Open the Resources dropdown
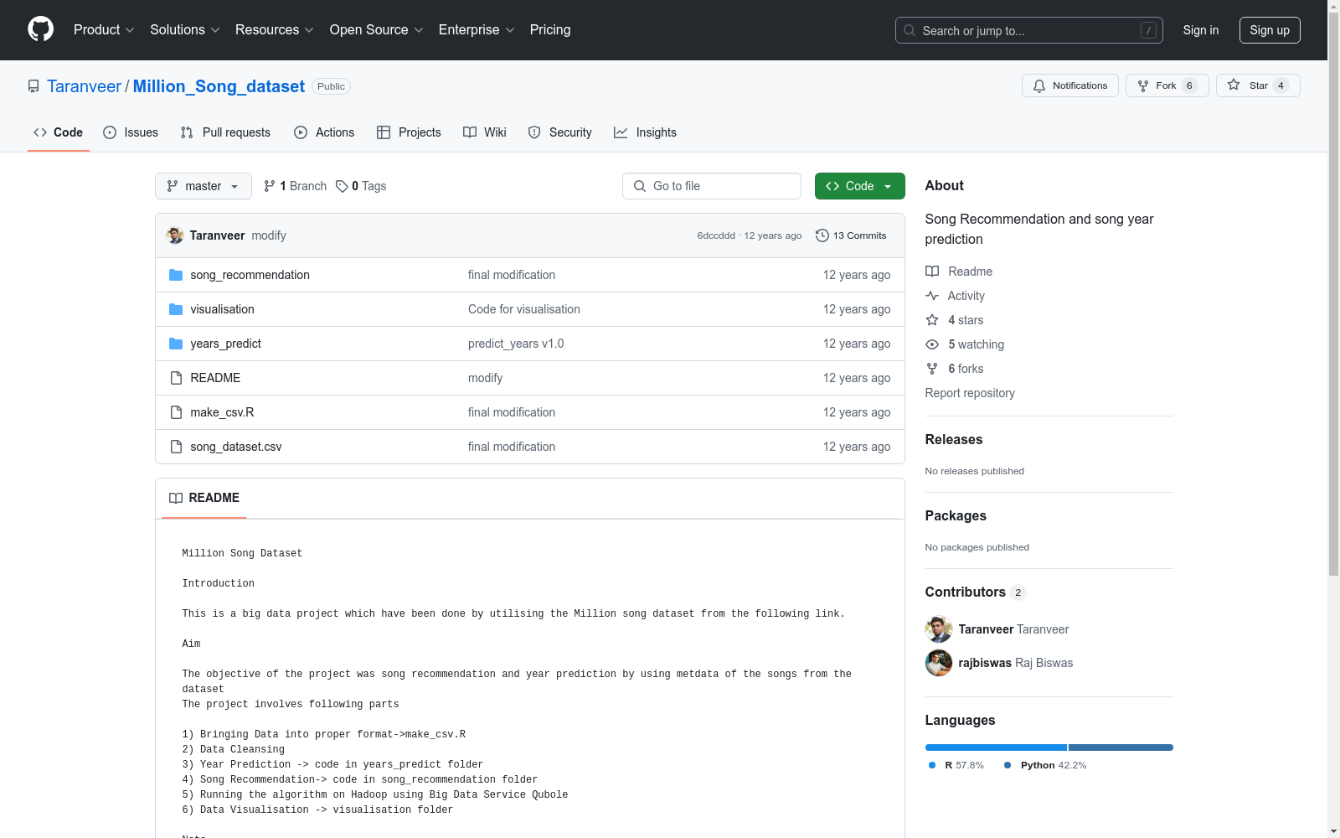The height and width of the screenshot is (838, 1340). [x=275, y=29]
